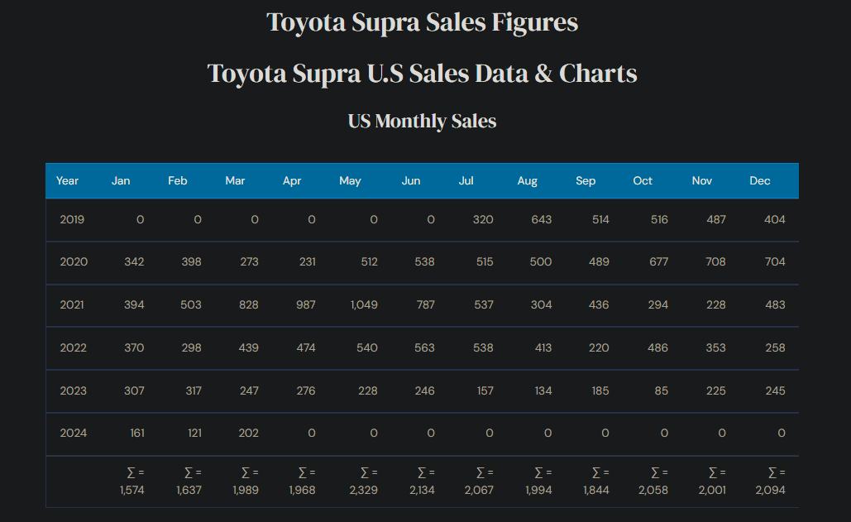Click the Dec sum 2,094 cell
Image resolution: width=851 pixels, height=522 pixels.
(x=771, y=481)
